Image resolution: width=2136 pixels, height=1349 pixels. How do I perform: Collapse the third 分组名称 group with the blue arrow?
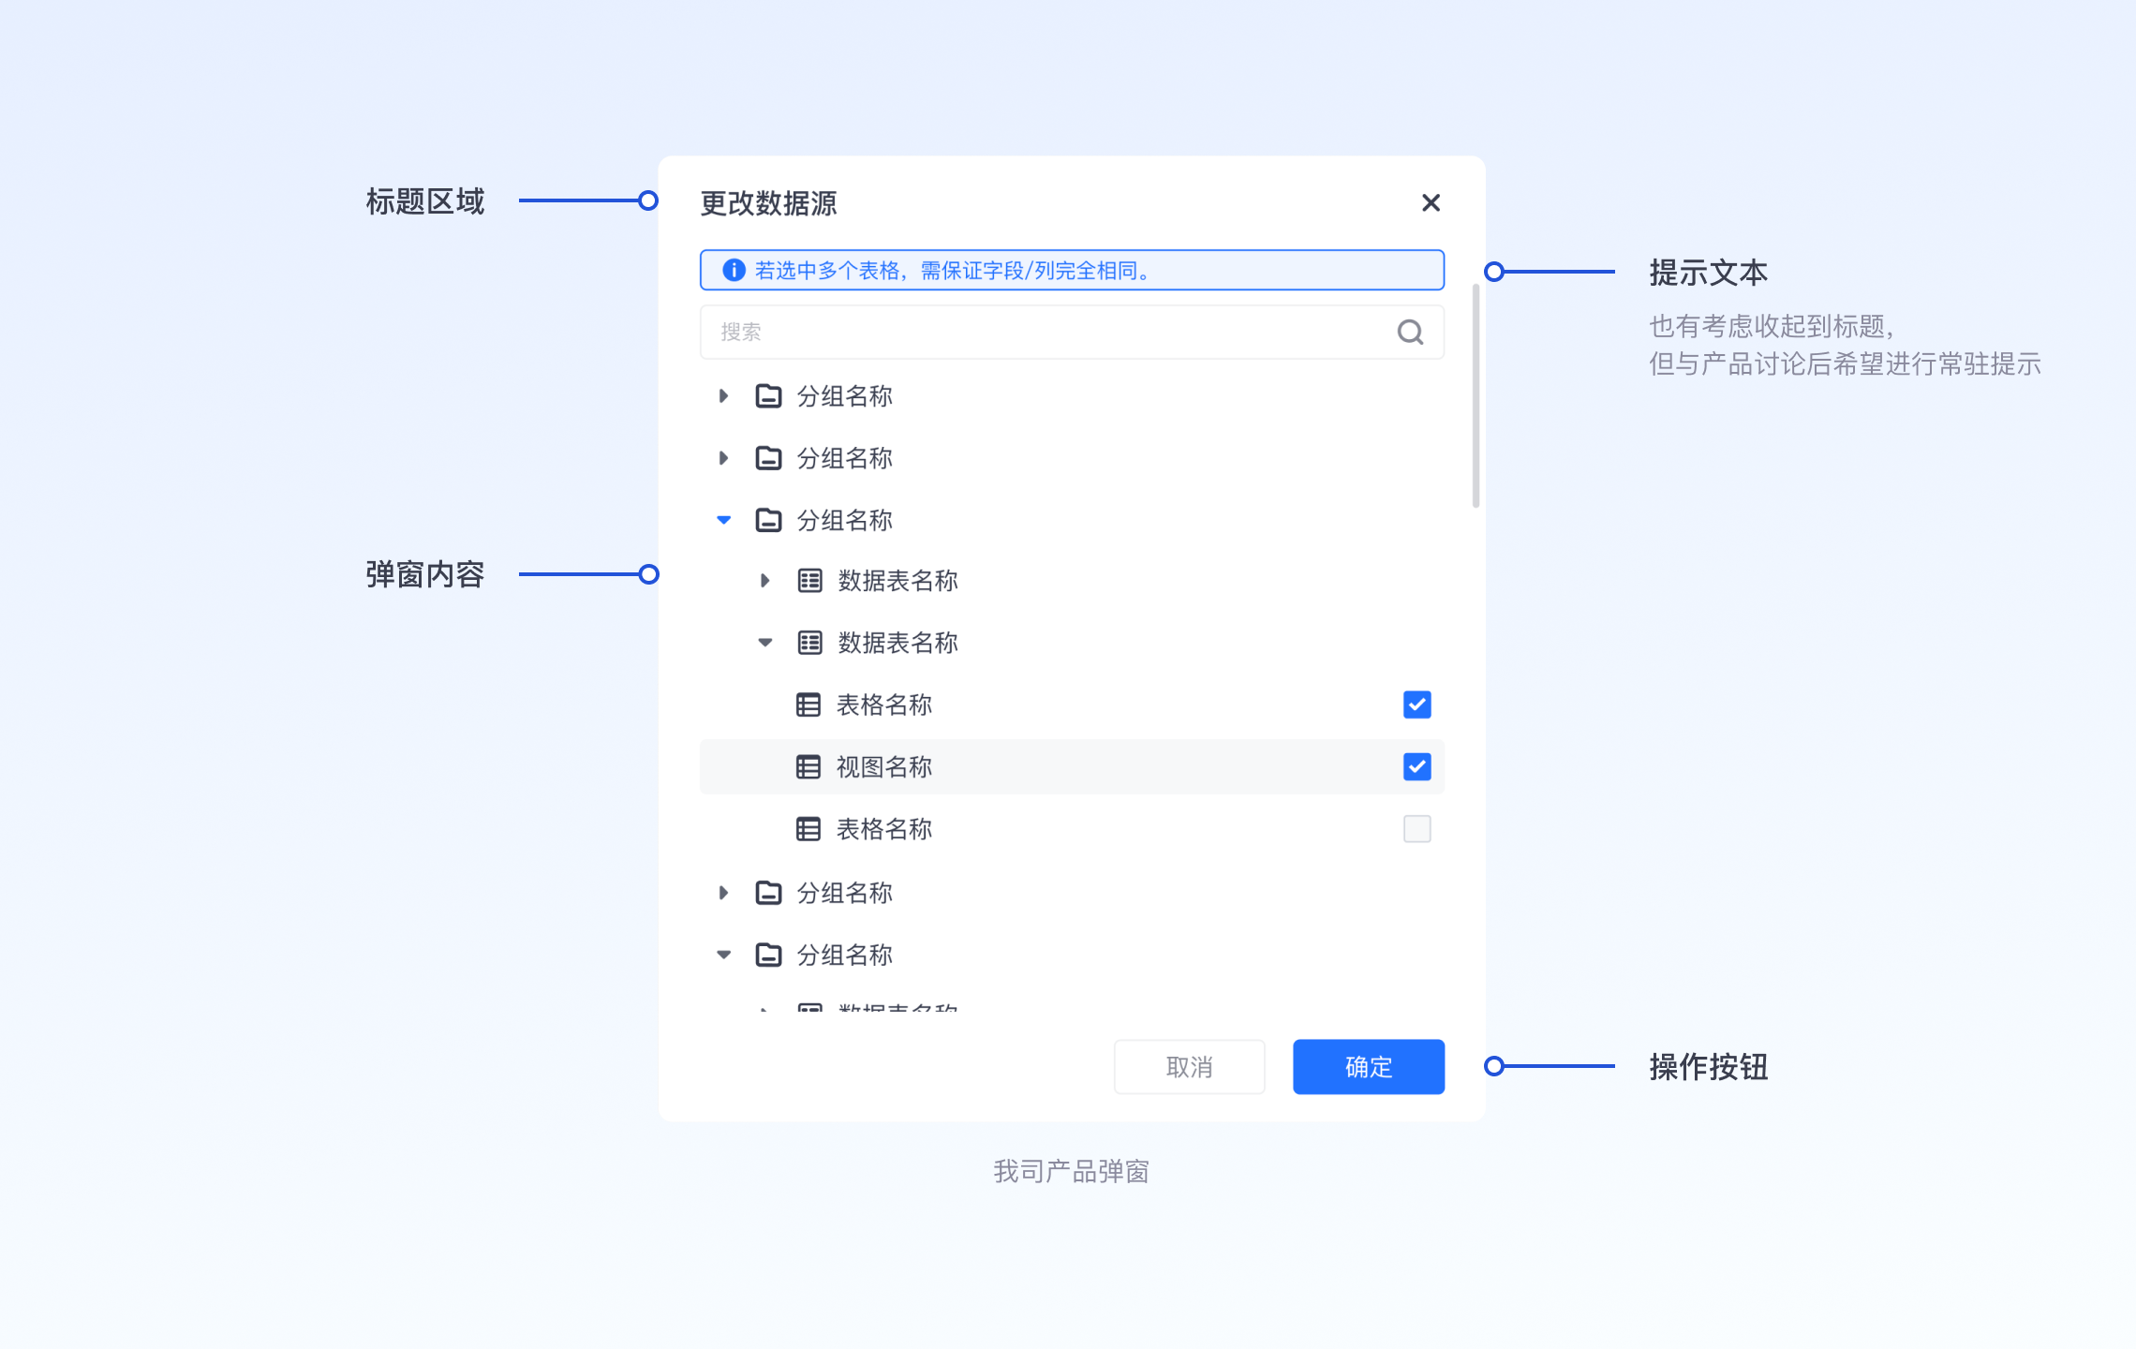coord(723,520)
